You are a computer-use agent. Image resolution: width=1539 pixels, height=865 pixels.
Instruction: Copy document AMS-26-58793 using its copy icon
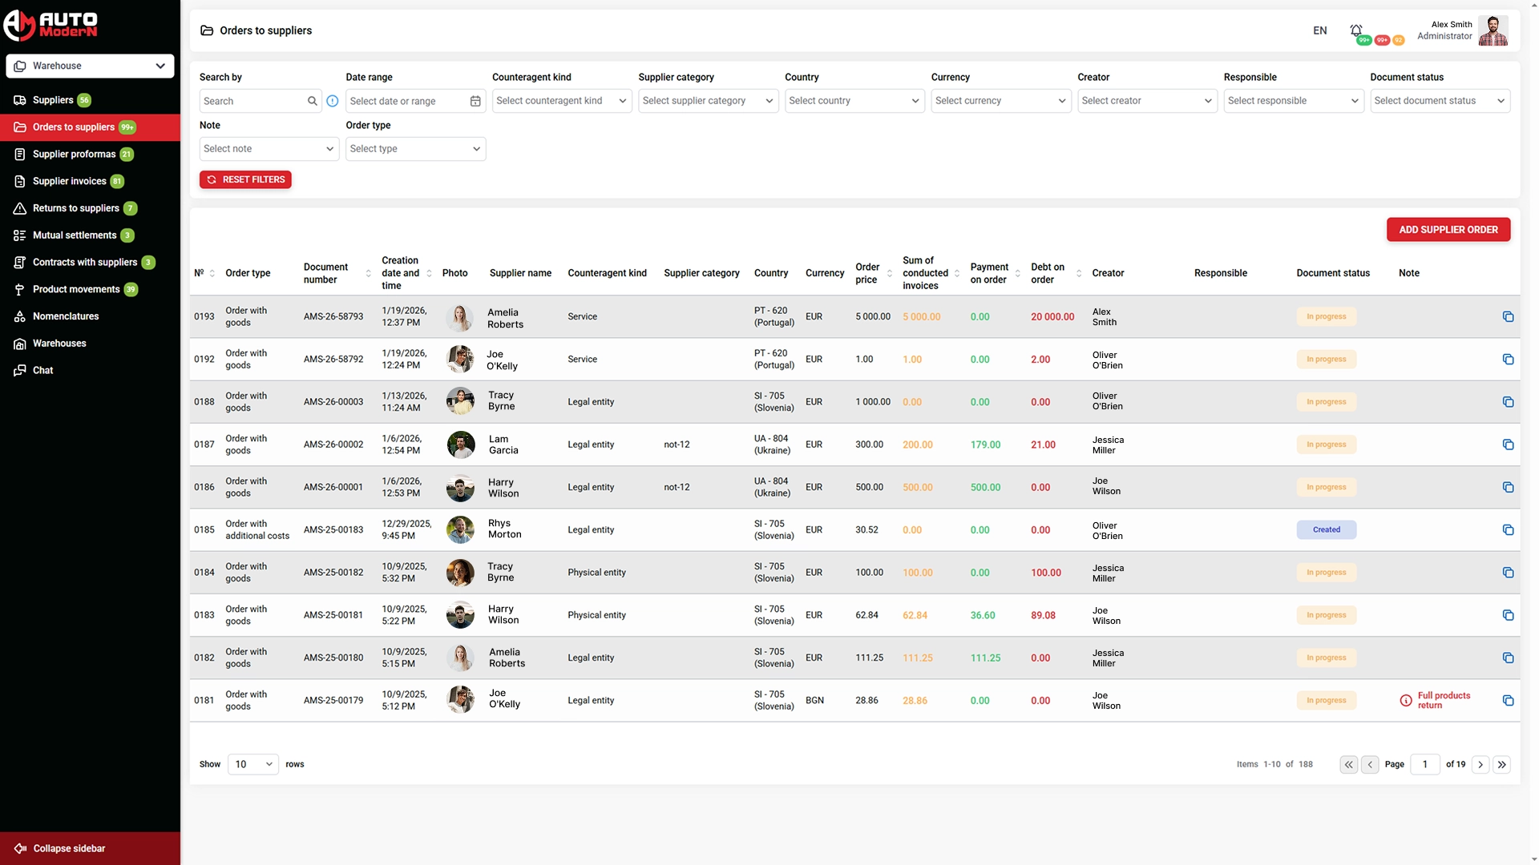pos(1509,316)
